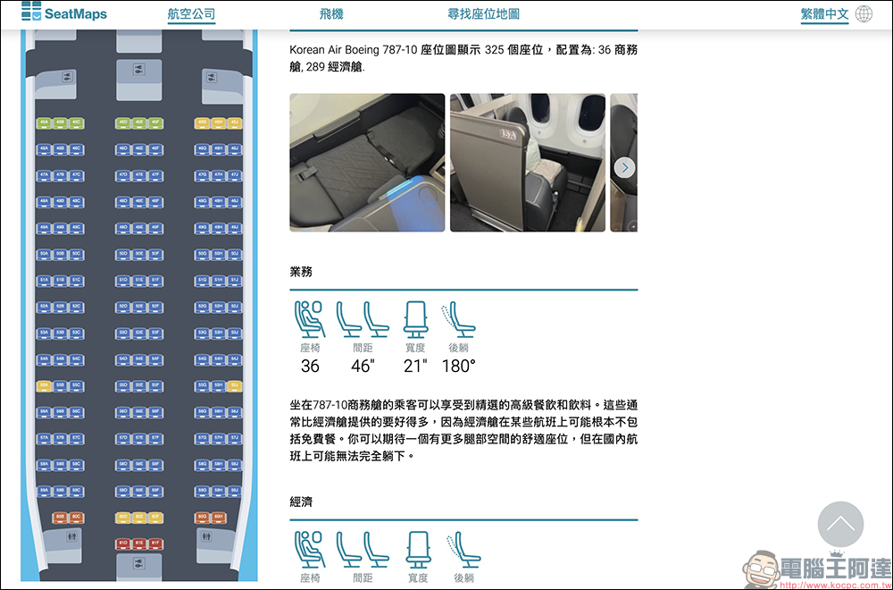Click the first business class cabin photo
The height and width of the screenshot is (590, 893).
pyautogui.click(x=366, y=162)
